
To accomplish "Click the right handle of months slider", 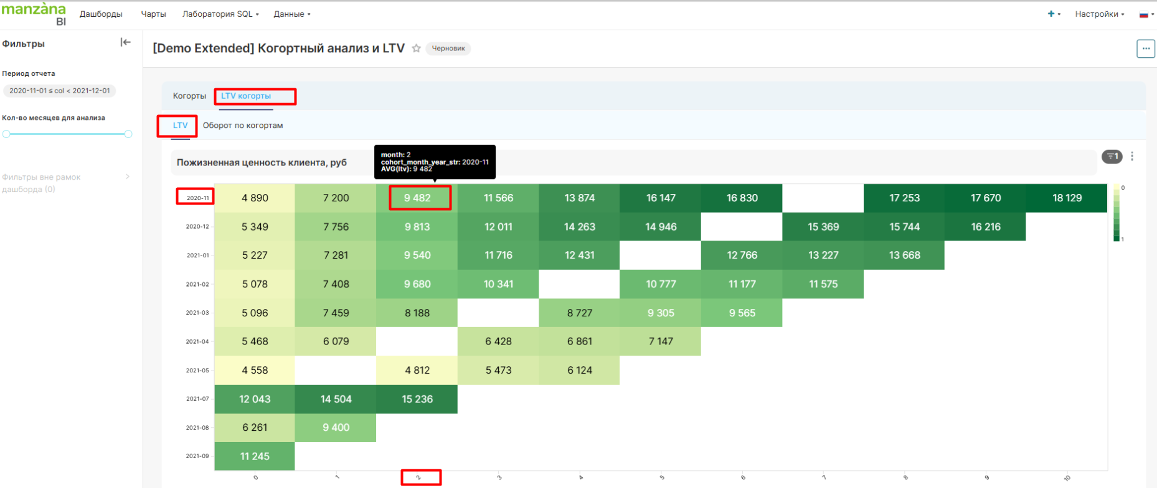I will 128,134.
